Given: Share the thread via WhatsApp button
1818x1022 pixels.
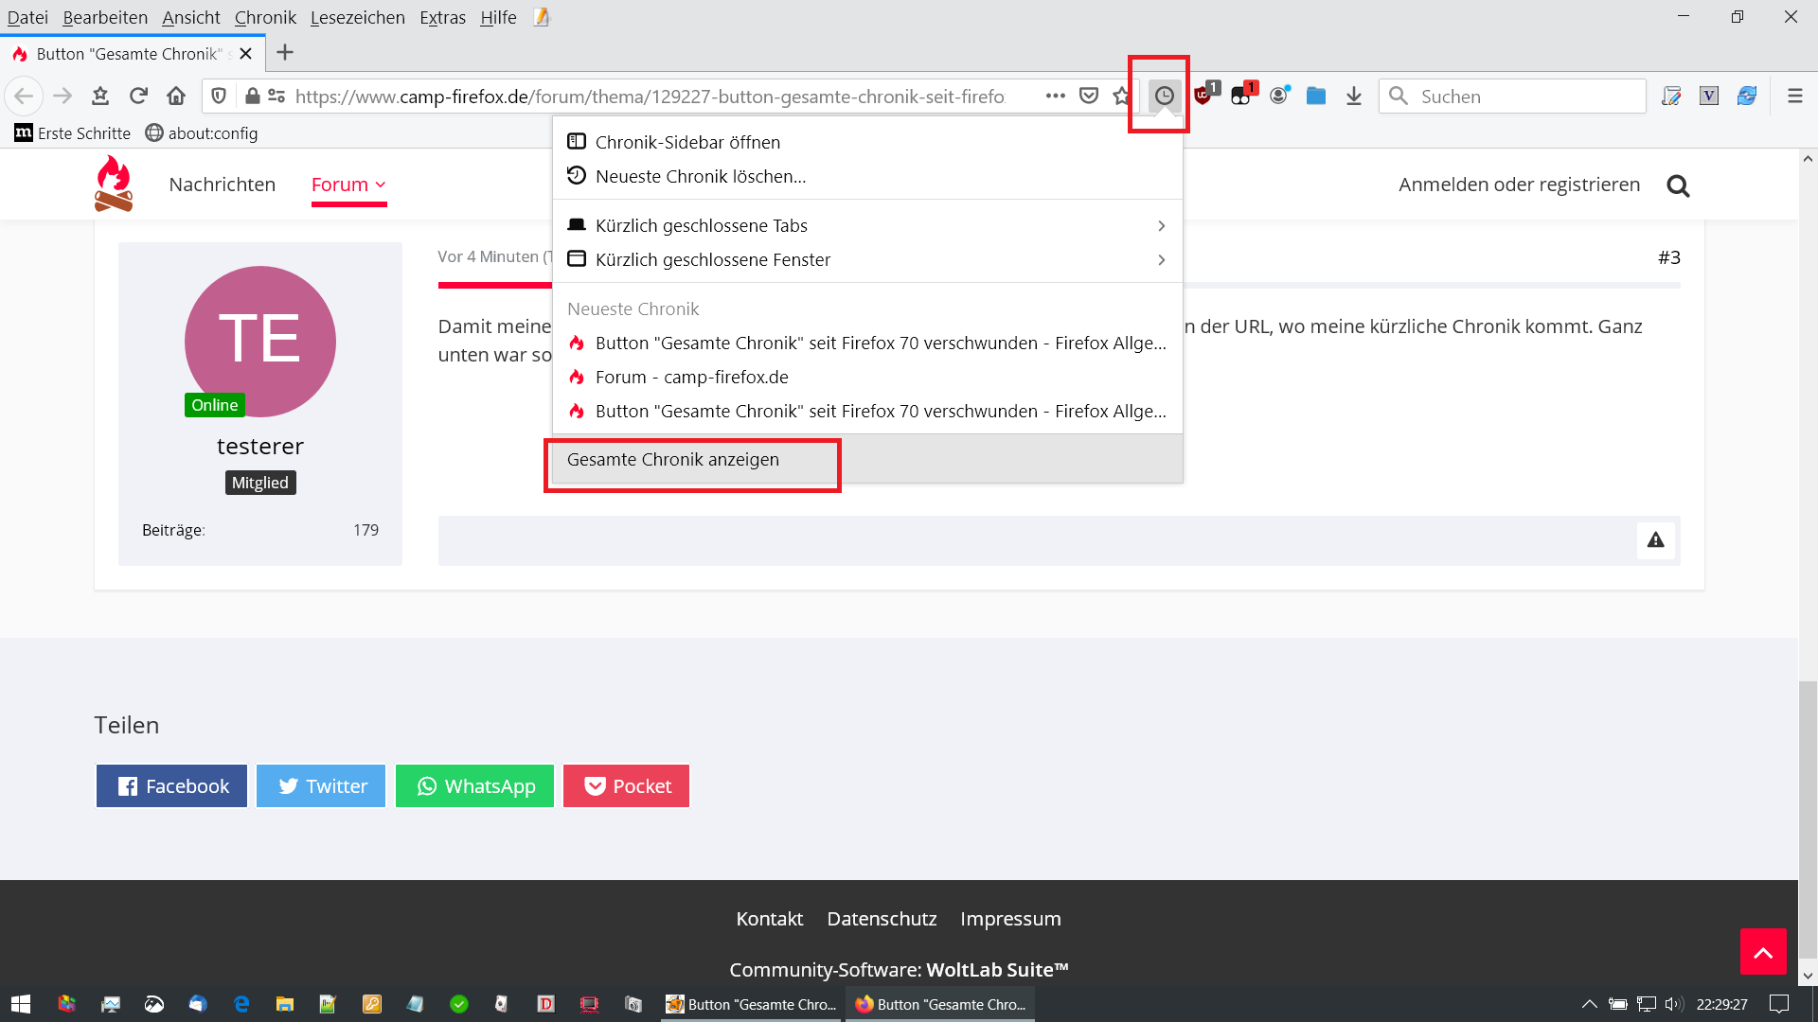Looking at the screenshot, I should click(474, 786).
